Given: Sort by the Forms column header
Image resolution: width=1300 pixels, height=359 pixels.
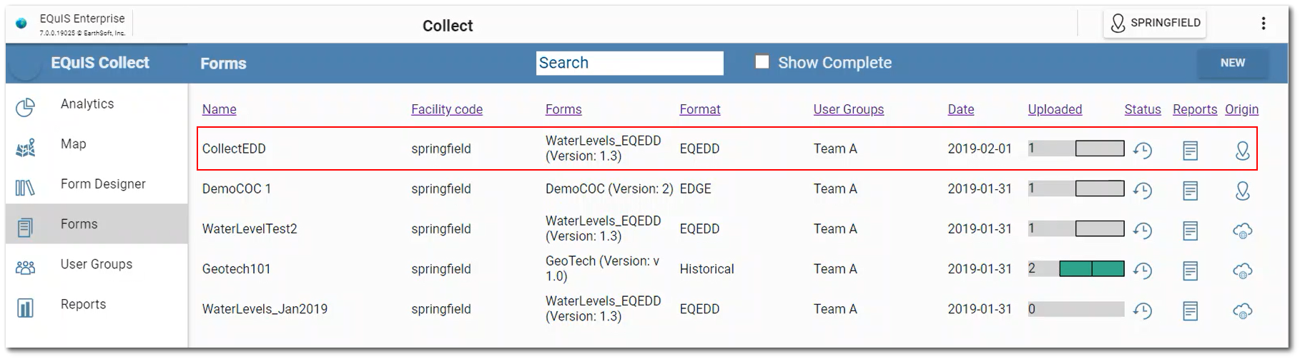Looking at the screenshot, I should point(563,109).
